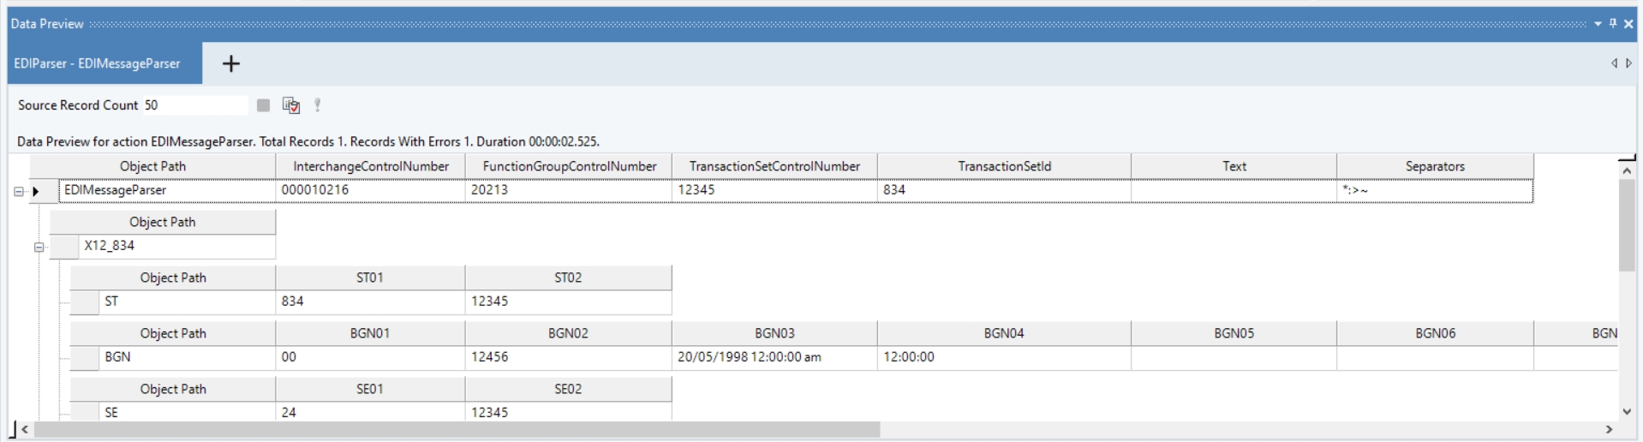Click the BGN04 column header
Image resolution: width=1643 pixels, height=442 pixels.
(1004, 333)
